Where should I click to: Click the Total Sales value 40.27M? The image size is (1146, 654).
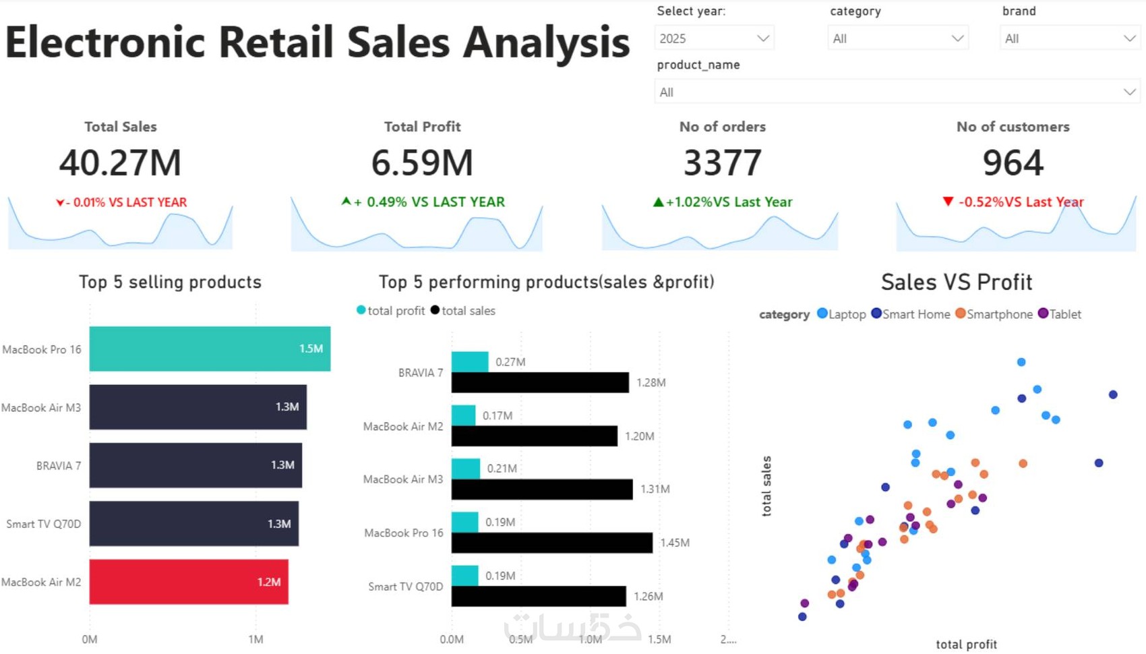pyautogui.click(x=120, y=162)
